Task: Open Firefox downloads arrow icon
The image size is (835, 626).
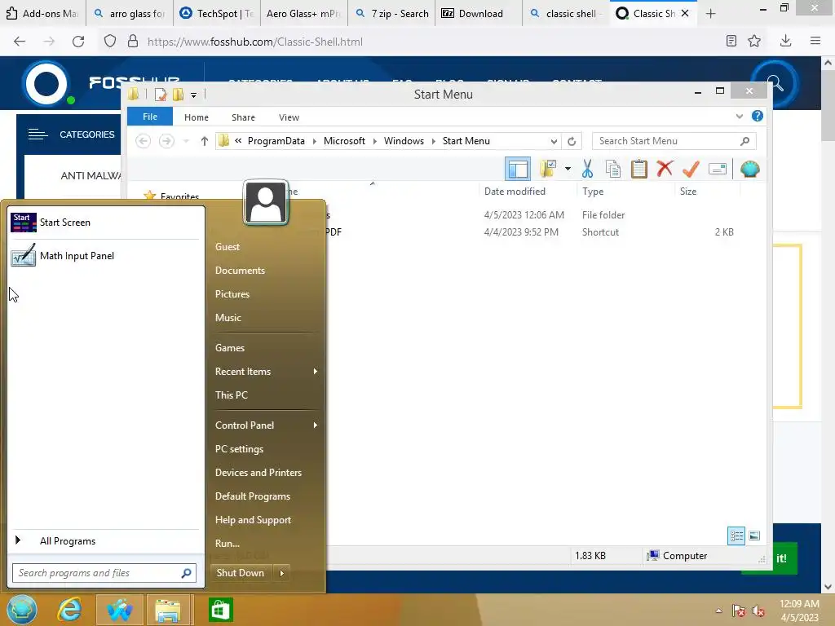Action: click(x=785, y=41)
